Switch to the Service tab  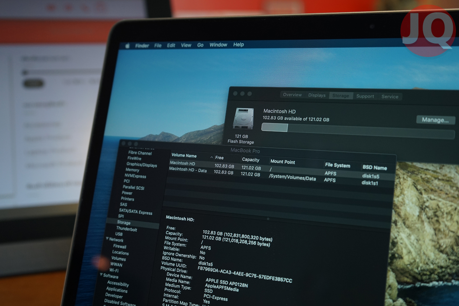(390, 97)
